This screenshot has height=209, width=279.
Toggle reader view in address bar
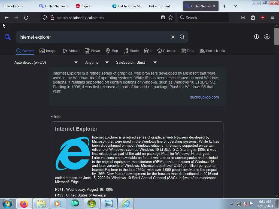pyautogui.click(x=163, y=17)
